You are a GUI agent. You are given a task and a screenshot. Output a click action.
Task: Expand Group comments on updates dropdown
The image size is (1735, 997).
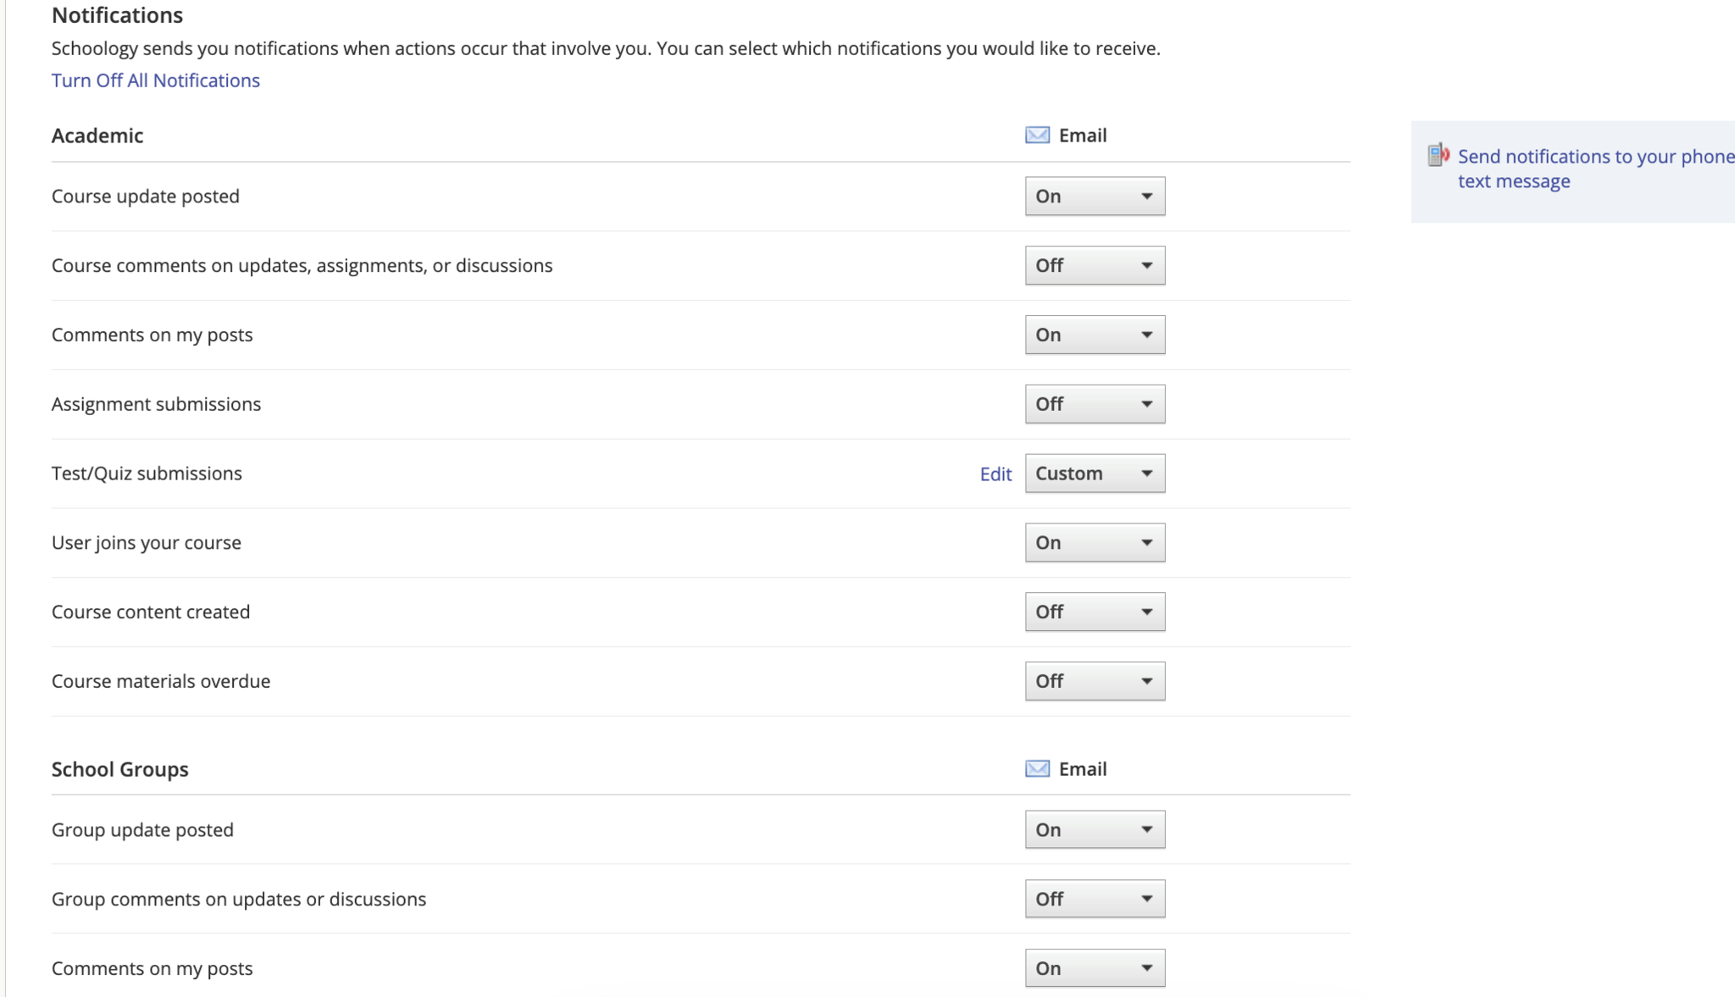click(x=1095, y=900)
